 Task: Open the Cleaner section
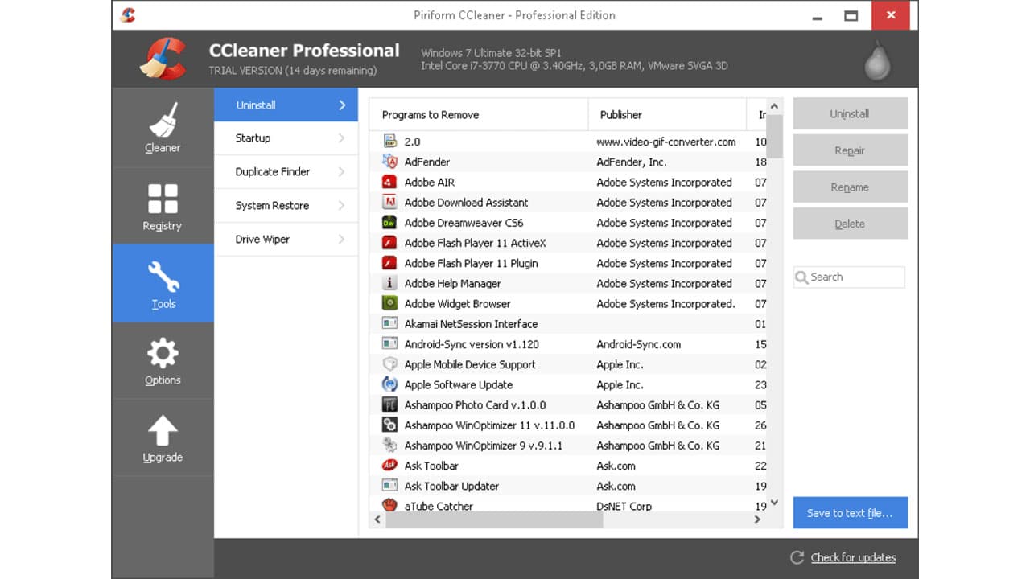(x=162, y=129)
